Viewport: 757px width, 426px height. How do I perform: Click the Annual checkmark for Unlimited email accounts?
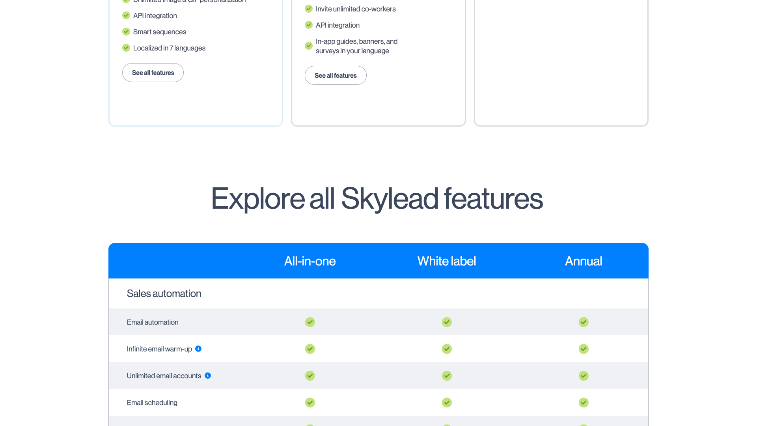point(584,376)
